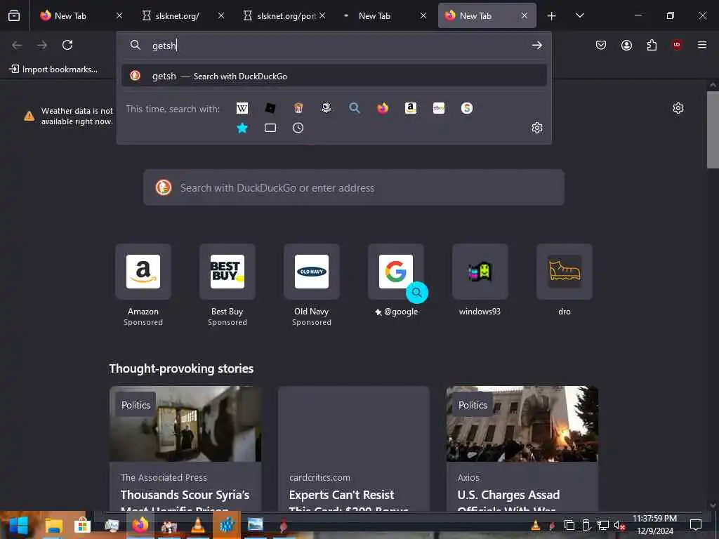The width and height of the screenshot is (719, 539).
Task: Open Save to Pocket button
Action: (x=601, y=45)
